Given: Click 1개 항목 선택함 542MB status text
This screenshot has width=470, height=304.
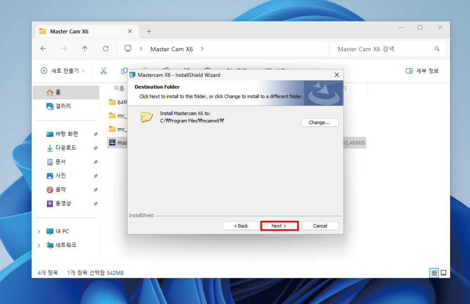Looking at the screenshot, I should pos(95,273).
